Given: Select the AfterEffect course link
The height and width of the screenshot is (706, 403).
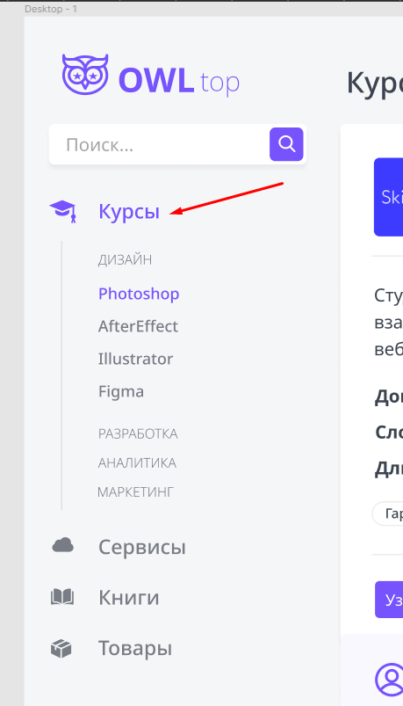Looking at the screenshot, I should (x=138, y=326).
